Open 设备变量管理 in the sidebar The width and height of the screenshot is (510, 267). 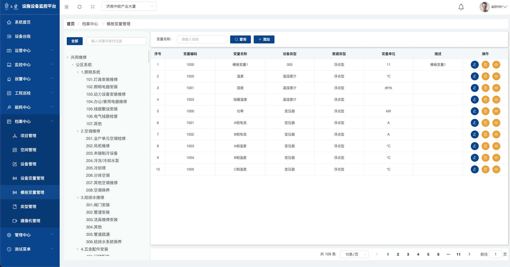pos(32,178)
